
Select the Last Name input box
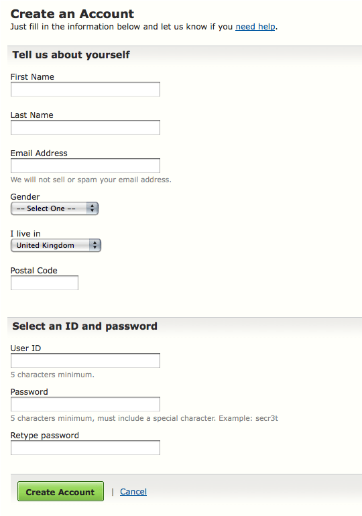85,127
